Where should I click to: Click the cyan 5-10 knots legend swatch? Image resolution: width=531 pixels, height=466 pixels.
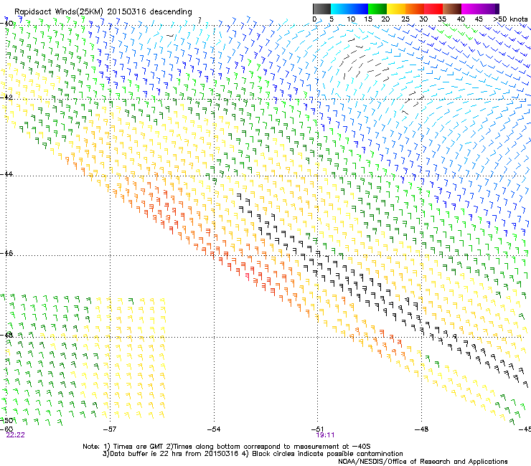340,9
